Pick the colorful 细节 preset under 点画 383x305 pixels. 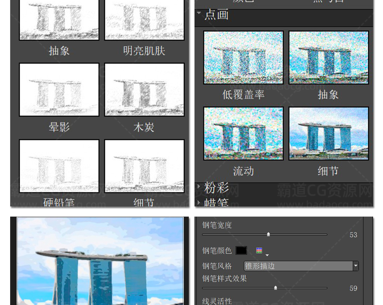coord(329,134)
